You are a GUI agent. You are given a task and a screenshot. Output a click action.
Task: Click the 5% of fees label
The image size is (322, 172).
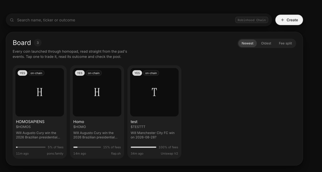[x=55, y=147]
